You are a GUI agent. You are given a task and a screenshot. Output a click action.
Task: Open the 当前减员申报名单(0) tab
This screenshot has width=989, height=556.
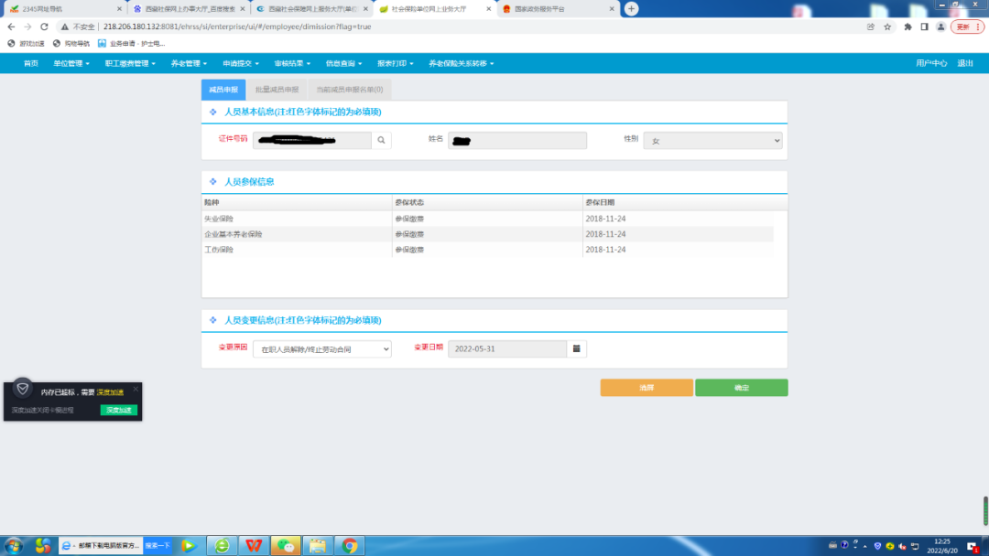350,90
